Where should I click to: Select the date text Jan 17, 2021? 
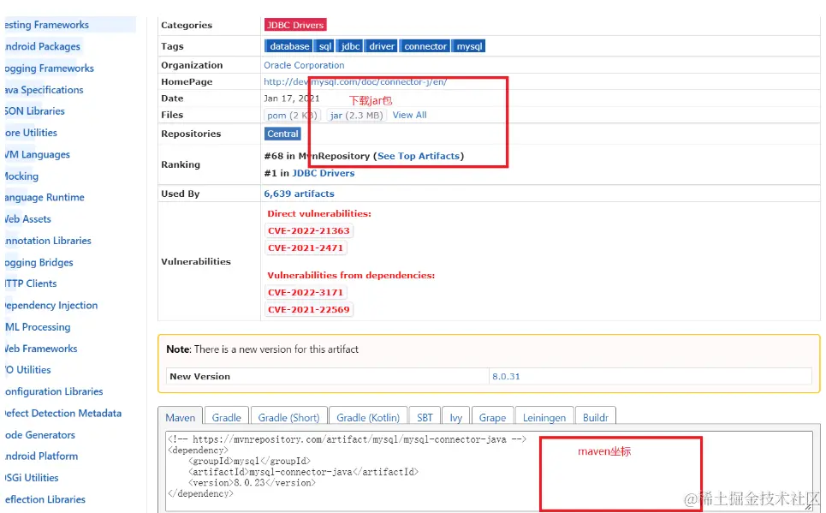291,98
